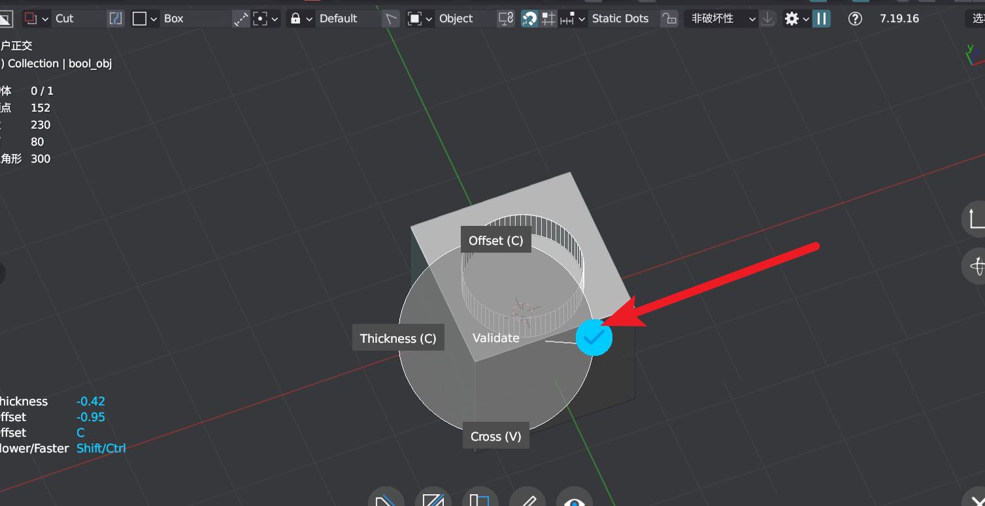
Task: Click the Shift/Ctrl shortcut hint
Action: tap(101, 449)
